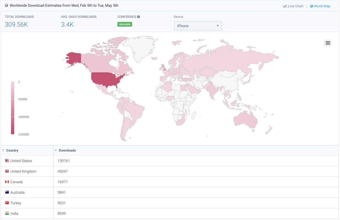Click the United Kingdom country name
340x220 pixels.
tap(23, 171)
